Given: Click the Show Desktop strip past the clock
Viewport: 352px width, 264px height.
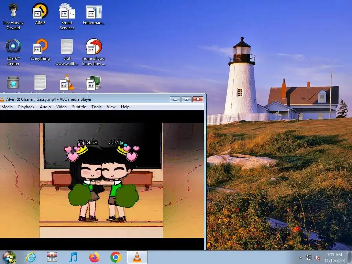Looking at the screenshot, I should pyautogui.click(x=350, y=257).
